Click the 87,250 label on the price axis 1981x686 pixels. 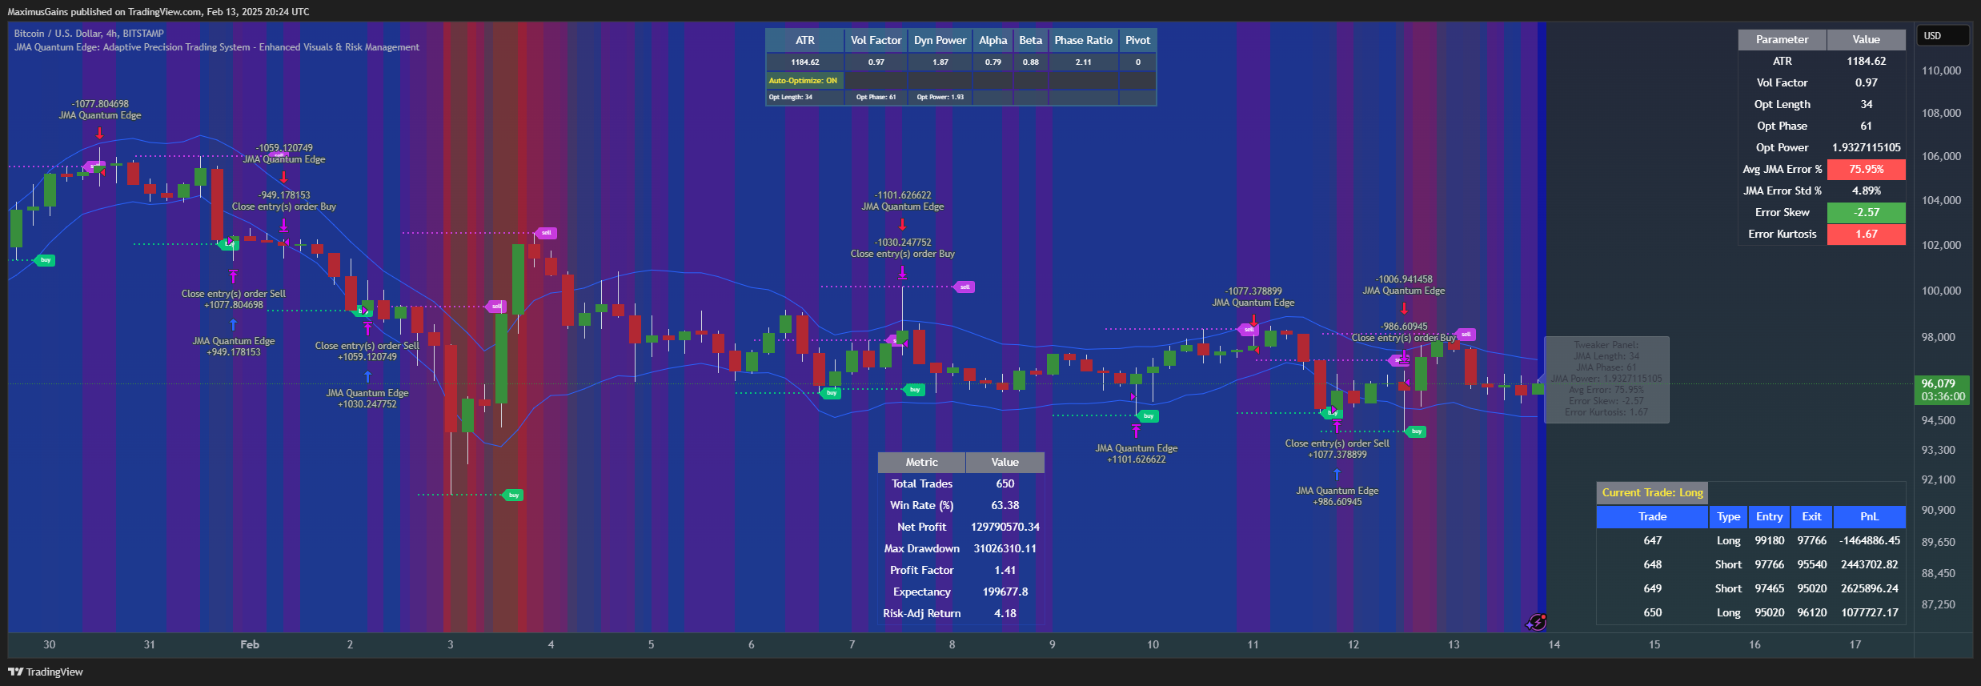click(x=1938, y=604)
